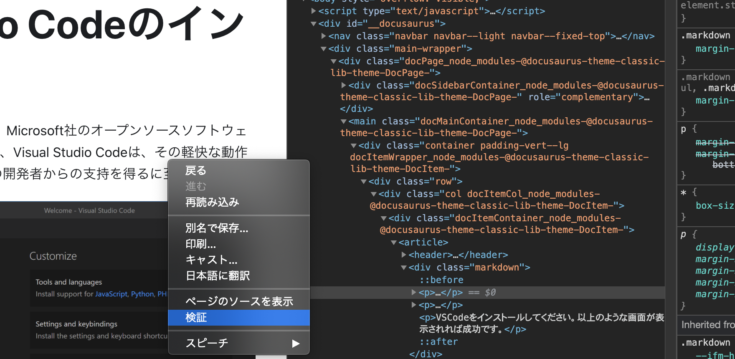Click 別名で保存... in the context menu
735x359 pixels.
coord(217,228)
